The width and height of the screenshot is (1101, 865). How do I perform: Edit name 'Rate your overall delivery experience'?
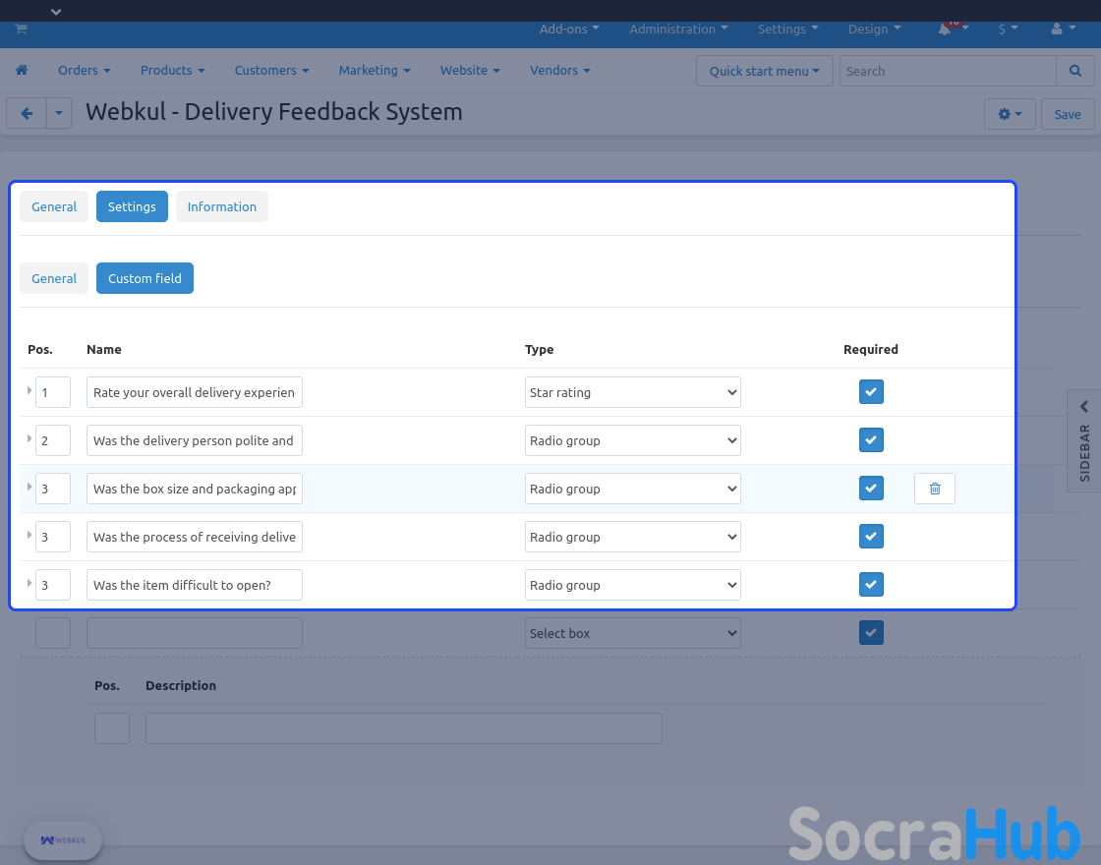coord(195,392)
